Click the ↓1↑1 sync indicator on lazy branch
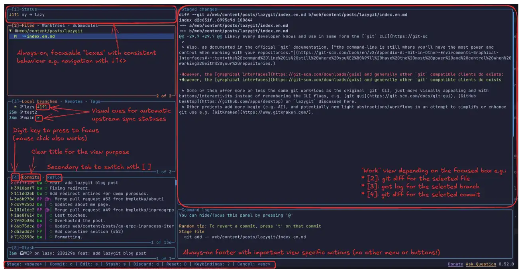Image resolution: width=522 pixels, height=273 pixels. [42, 107]
